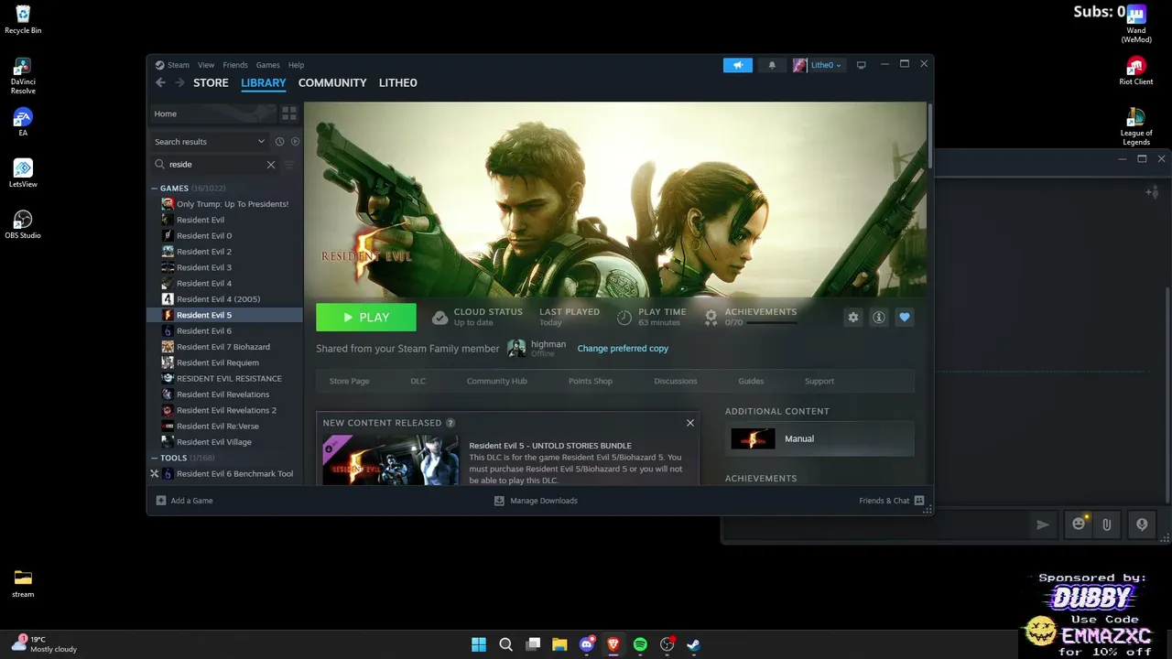
Task: Click the Windows Start button
Action: (x=479, y=644)
